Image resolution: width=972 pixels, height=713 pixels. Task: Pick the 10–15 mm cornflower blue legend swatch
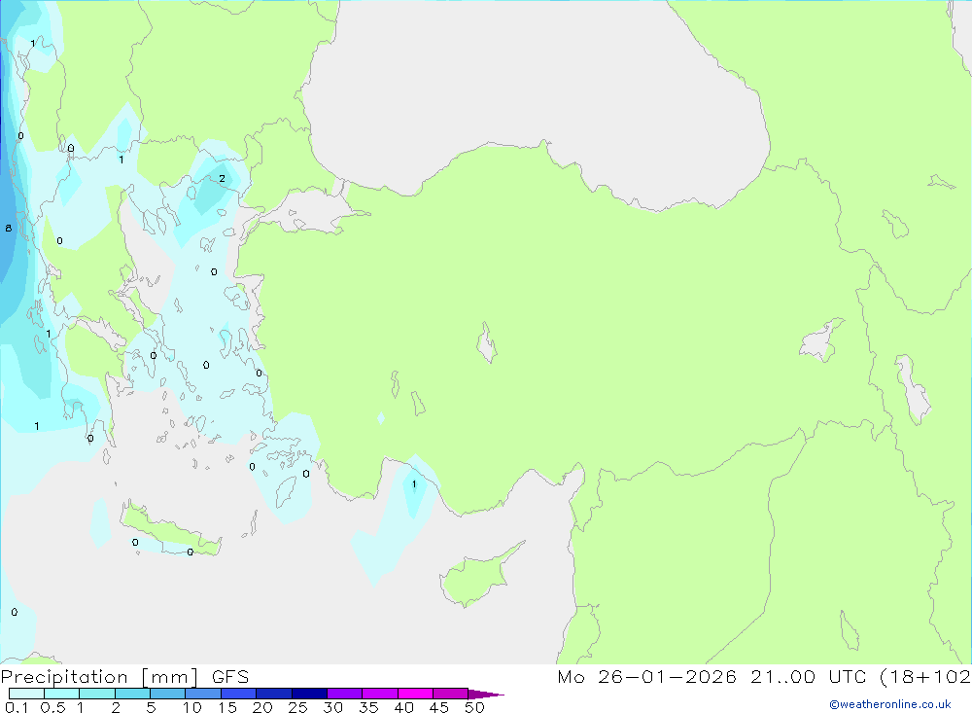pyautogui.click(x=203, y=694)
